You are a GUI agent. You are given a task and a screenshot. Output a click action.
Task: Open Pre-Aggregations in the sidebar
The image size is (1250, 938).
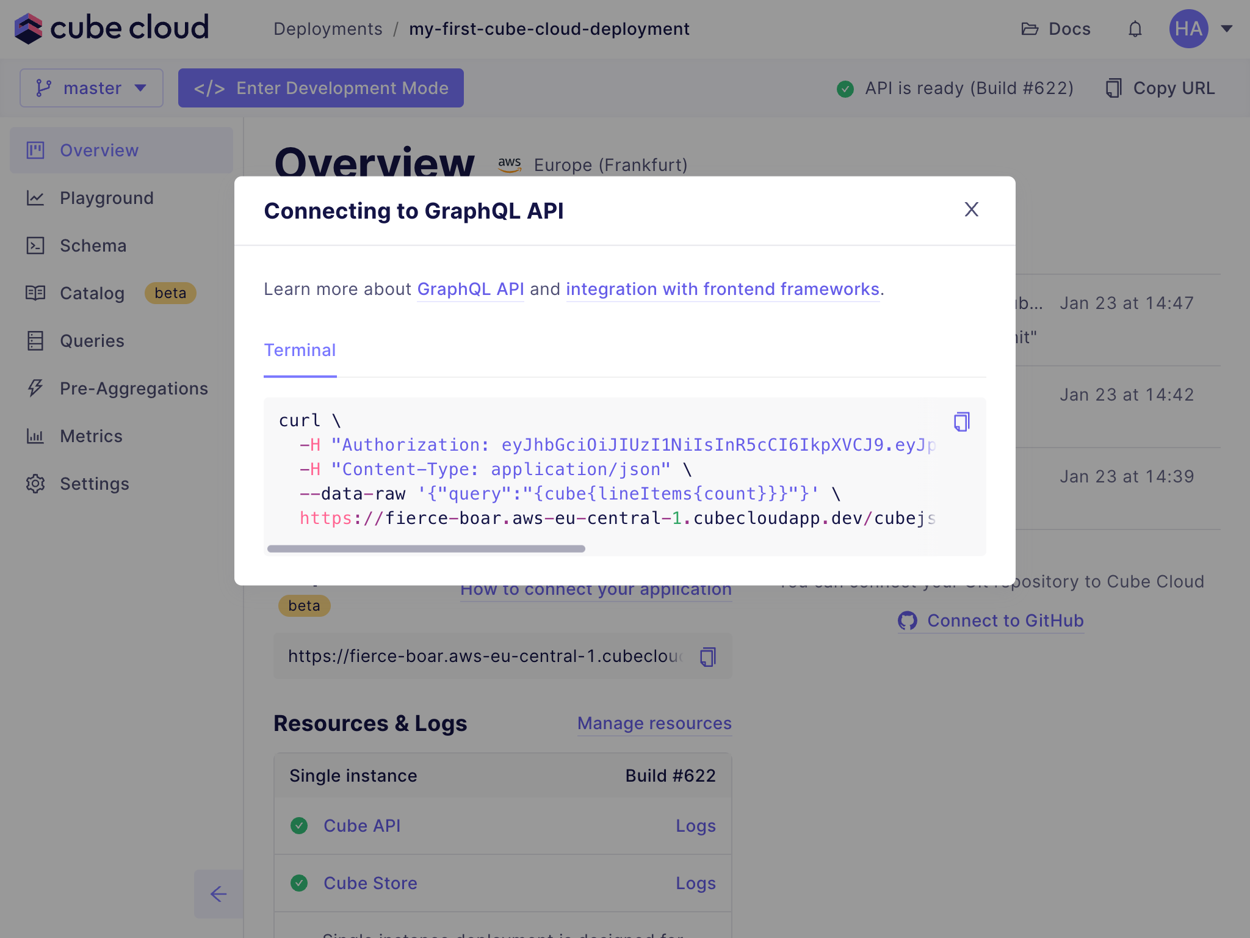pos(121,388)
